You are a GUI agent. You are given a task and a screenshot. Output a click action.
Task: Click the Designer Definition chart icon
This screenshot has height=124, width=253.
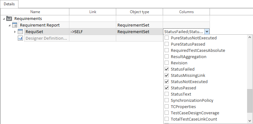tap(20, 38)
